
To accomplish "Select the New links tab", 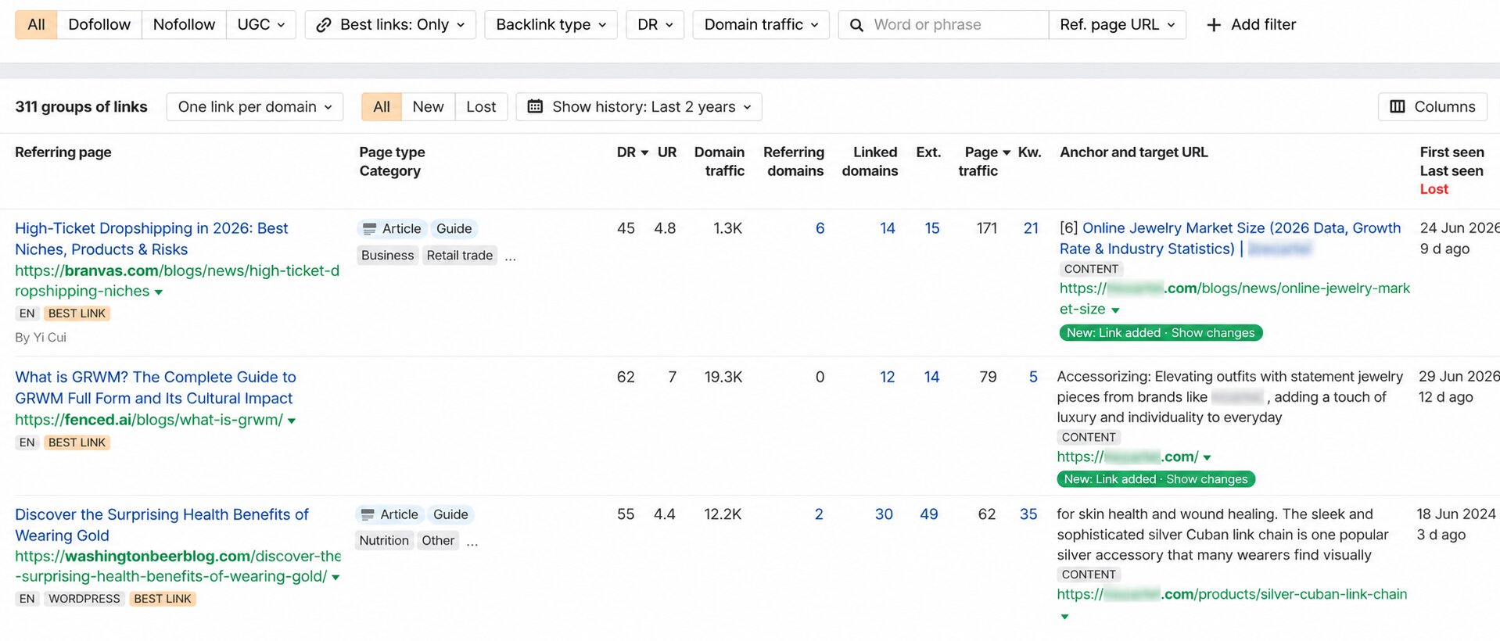I will (428, 106).
